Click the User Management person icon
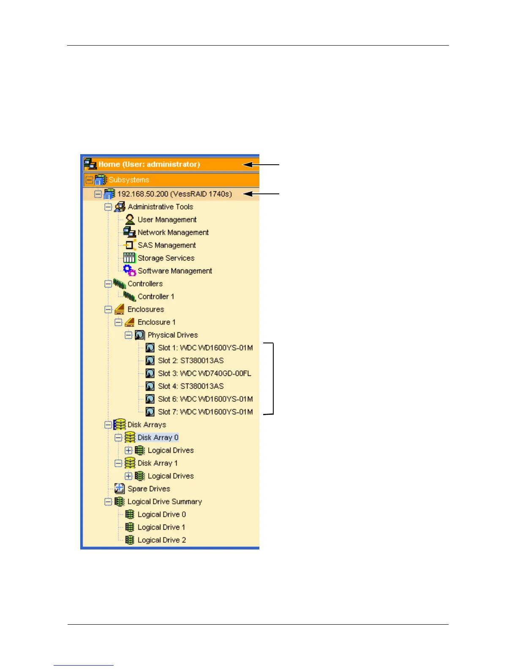Screen dimensions: 517x669 tap(130, 220)
